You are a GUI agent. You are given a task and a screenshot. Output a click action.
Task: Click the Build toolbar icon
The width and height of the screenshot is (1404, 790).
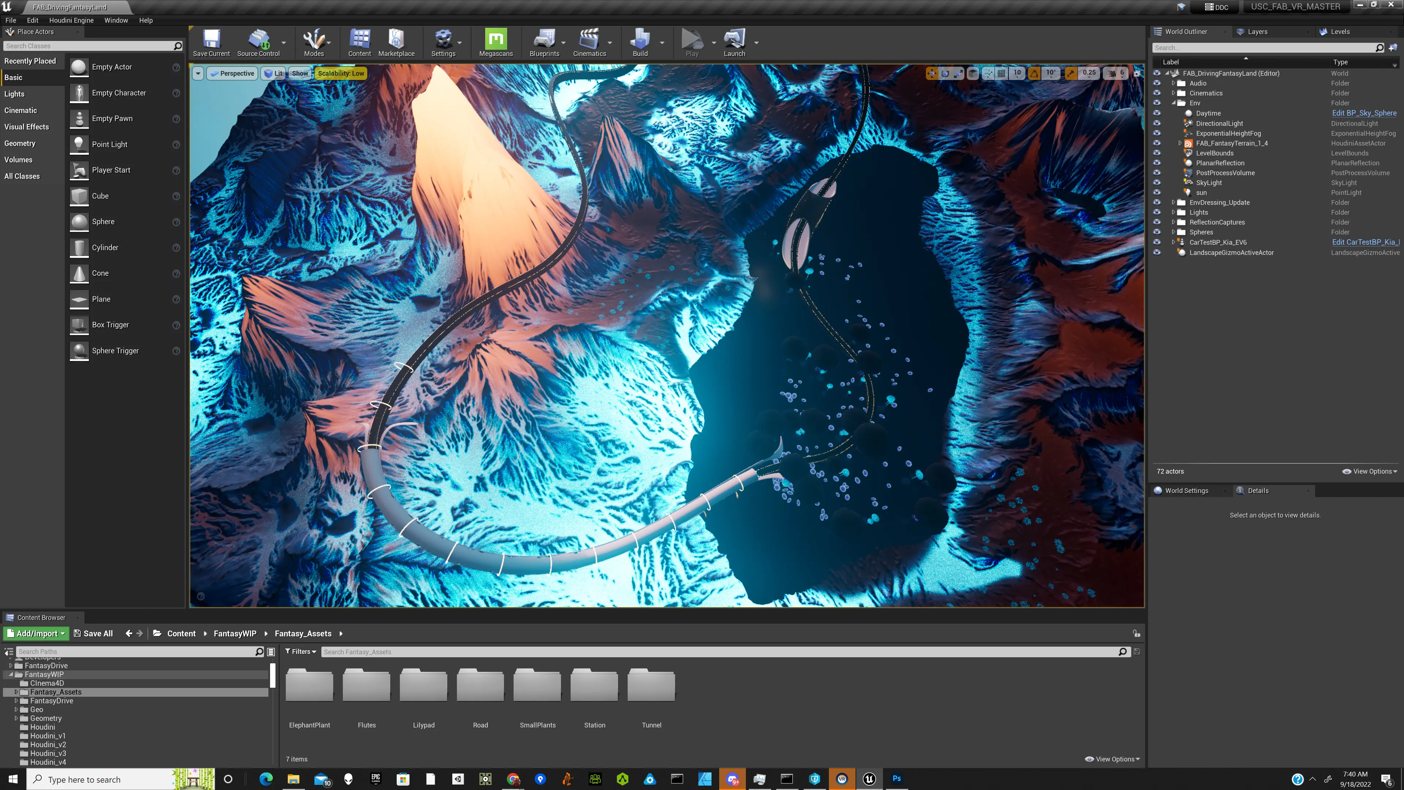click(641, 42)
